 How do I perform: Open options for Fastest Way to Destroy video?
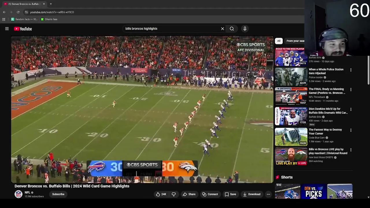pos(351,130)
